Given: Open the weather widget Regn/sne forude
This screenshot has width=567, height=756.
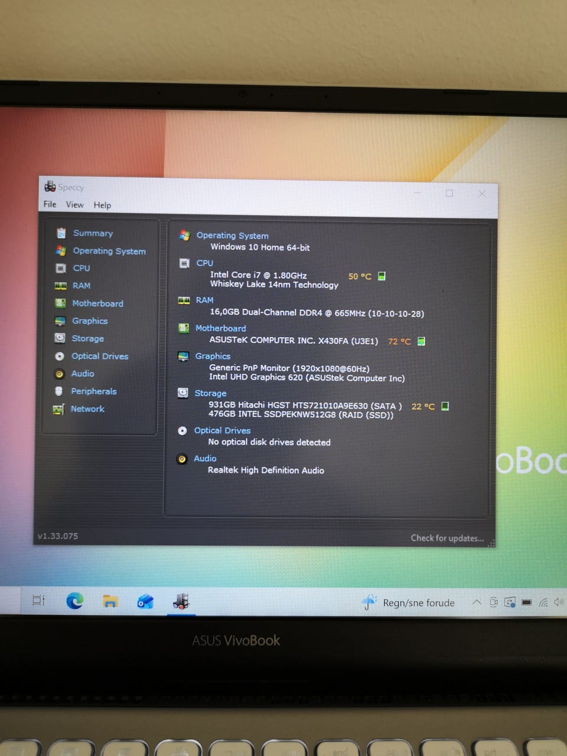Looking at the screenshot, I should (408, 602).
